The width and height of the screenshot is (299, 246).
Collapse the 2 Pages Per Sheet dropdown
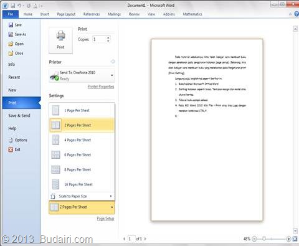coord(112,207)
